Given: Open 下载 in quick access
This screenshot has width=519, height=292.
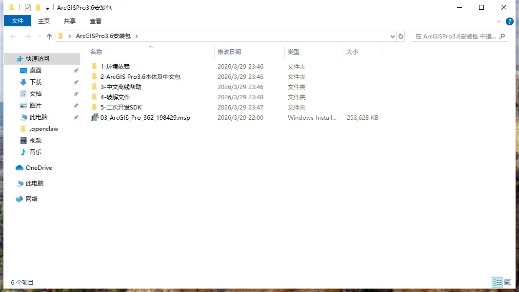Looking at the screenshot, I should (36, 82).
